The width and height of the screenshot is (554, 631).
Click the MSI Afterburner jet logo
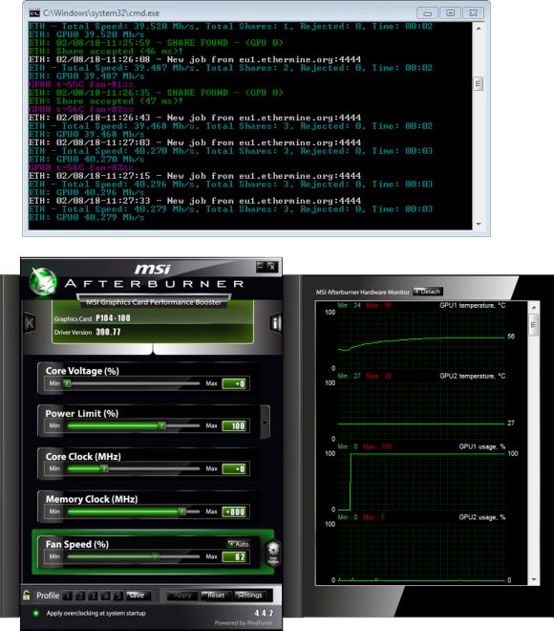[x=43, y=282]
